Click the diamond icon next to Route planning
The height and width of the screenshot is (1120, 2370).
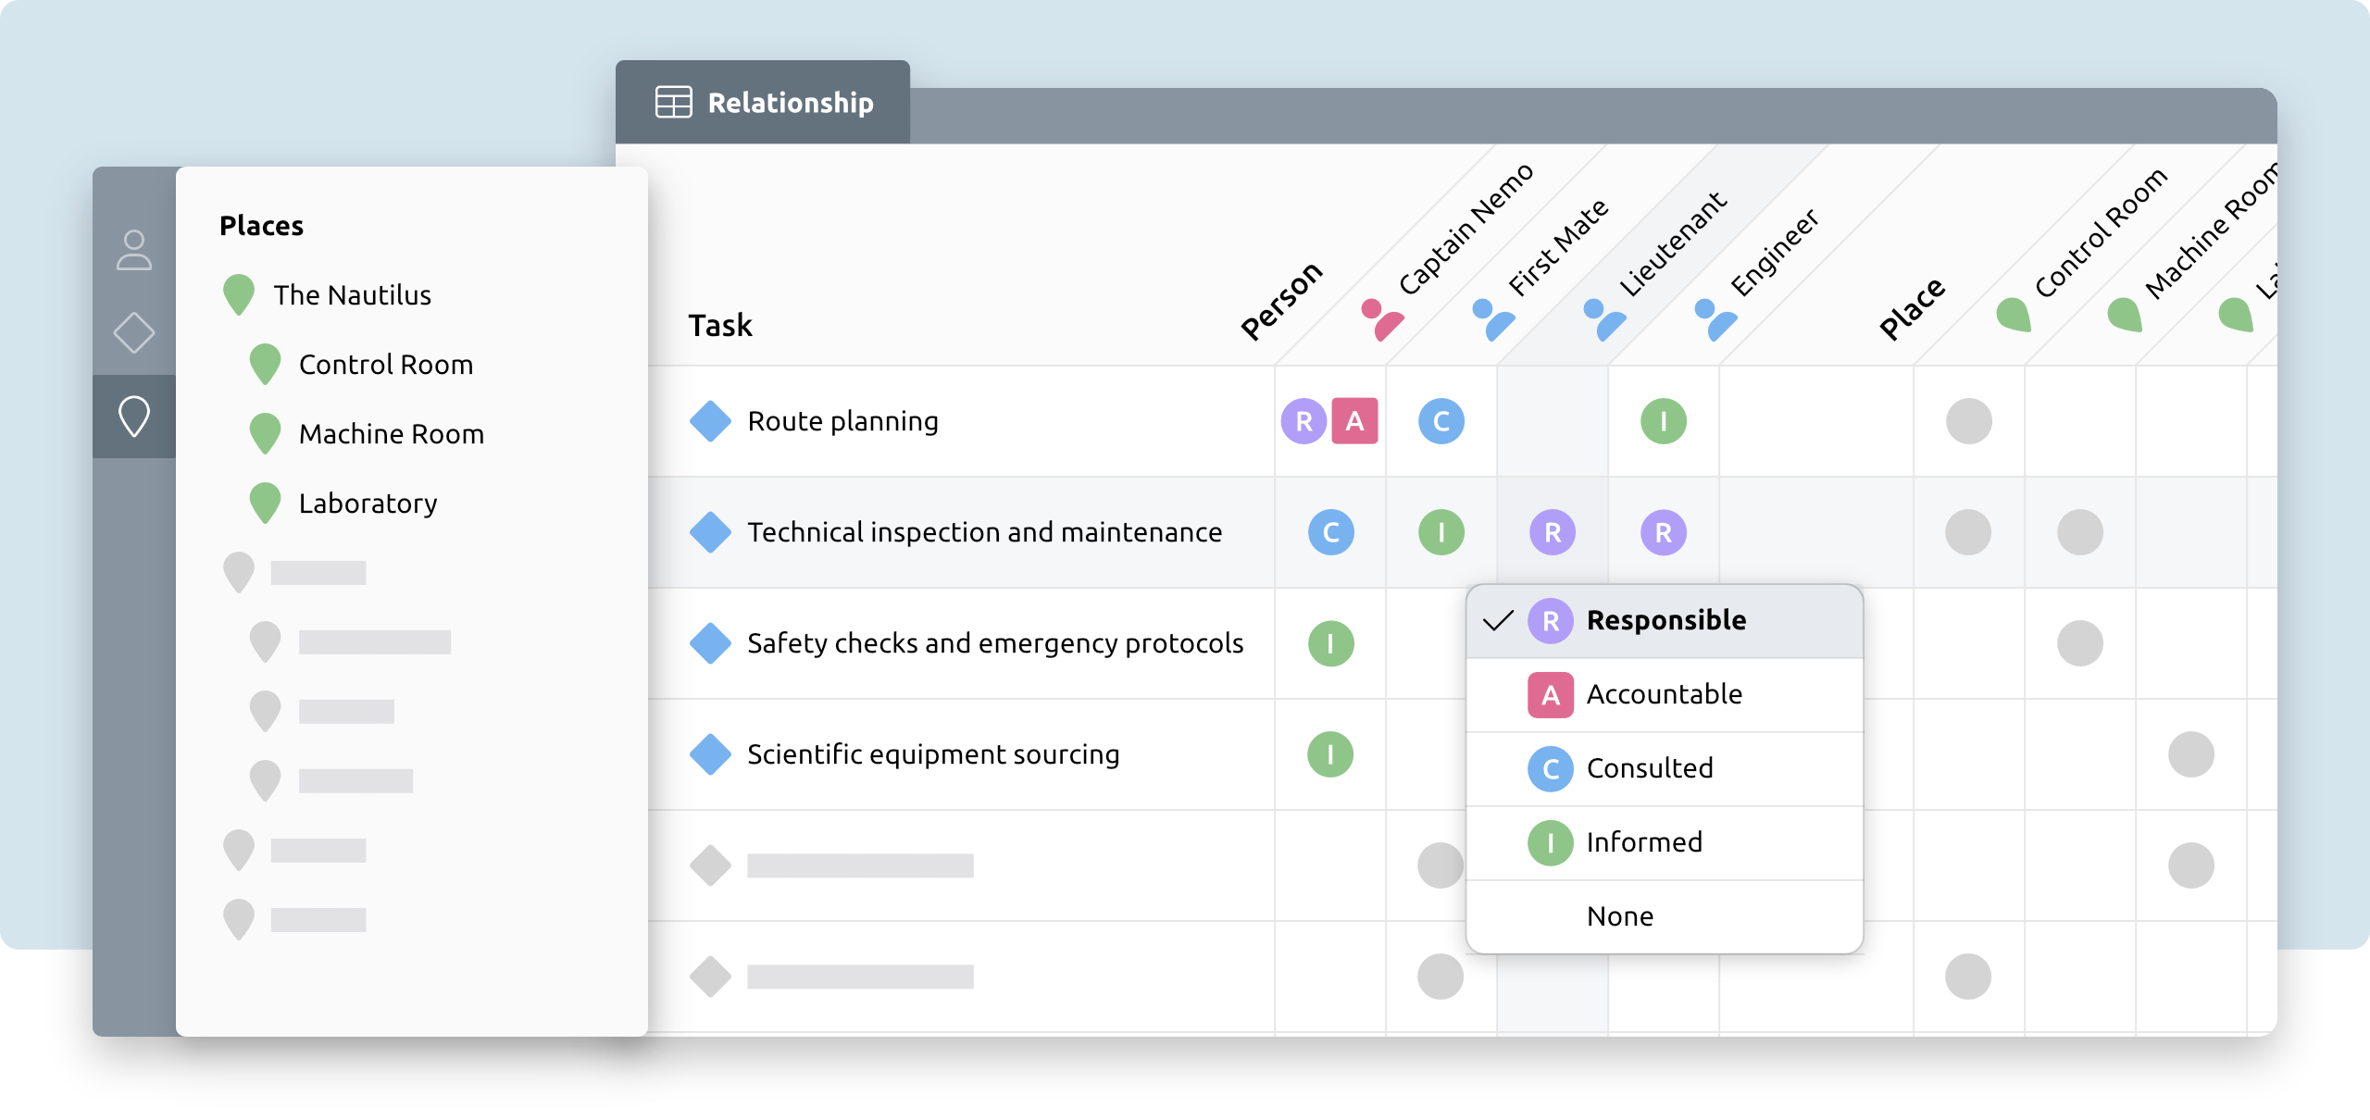[x=710, y=421]
